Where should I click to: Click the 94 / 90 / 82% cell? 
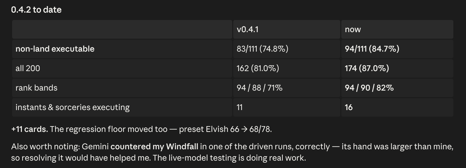pyautogui.click(x=397, y=88)
